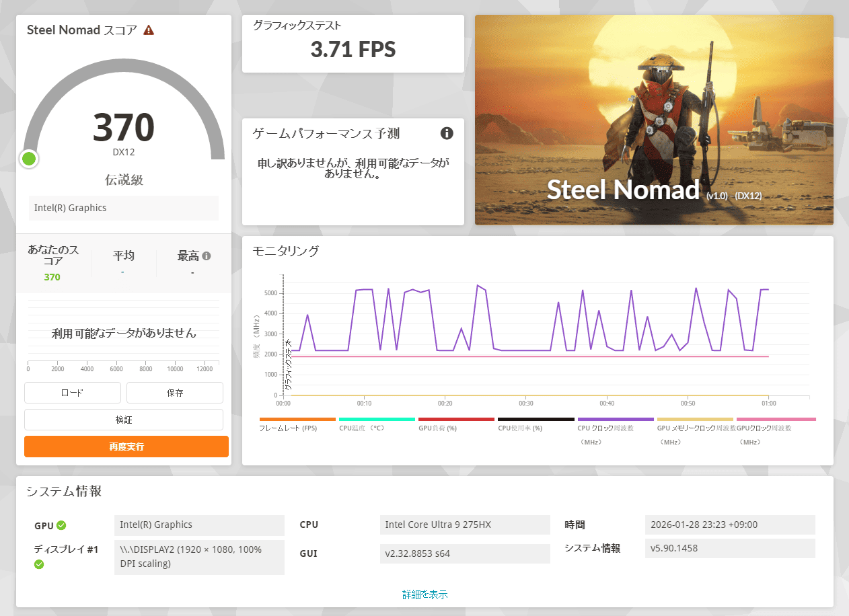Click the Intel(R) Graphics field under score gauge
Viewport: 849px width, 616px height.
(x=124, y=208)
